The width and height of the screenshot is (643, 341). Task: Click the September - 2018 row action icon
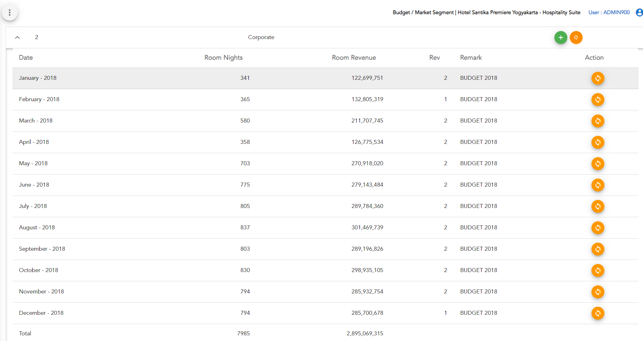coord(598,249)
